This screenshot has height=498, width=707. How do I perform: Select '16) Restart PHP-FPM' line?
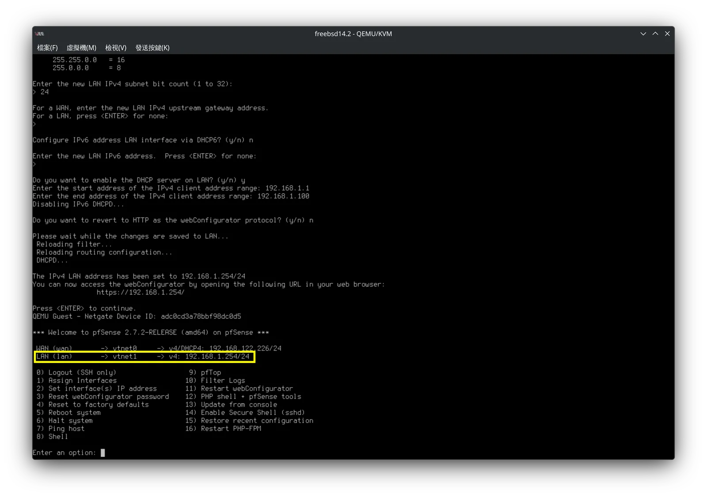click(223, 428)
